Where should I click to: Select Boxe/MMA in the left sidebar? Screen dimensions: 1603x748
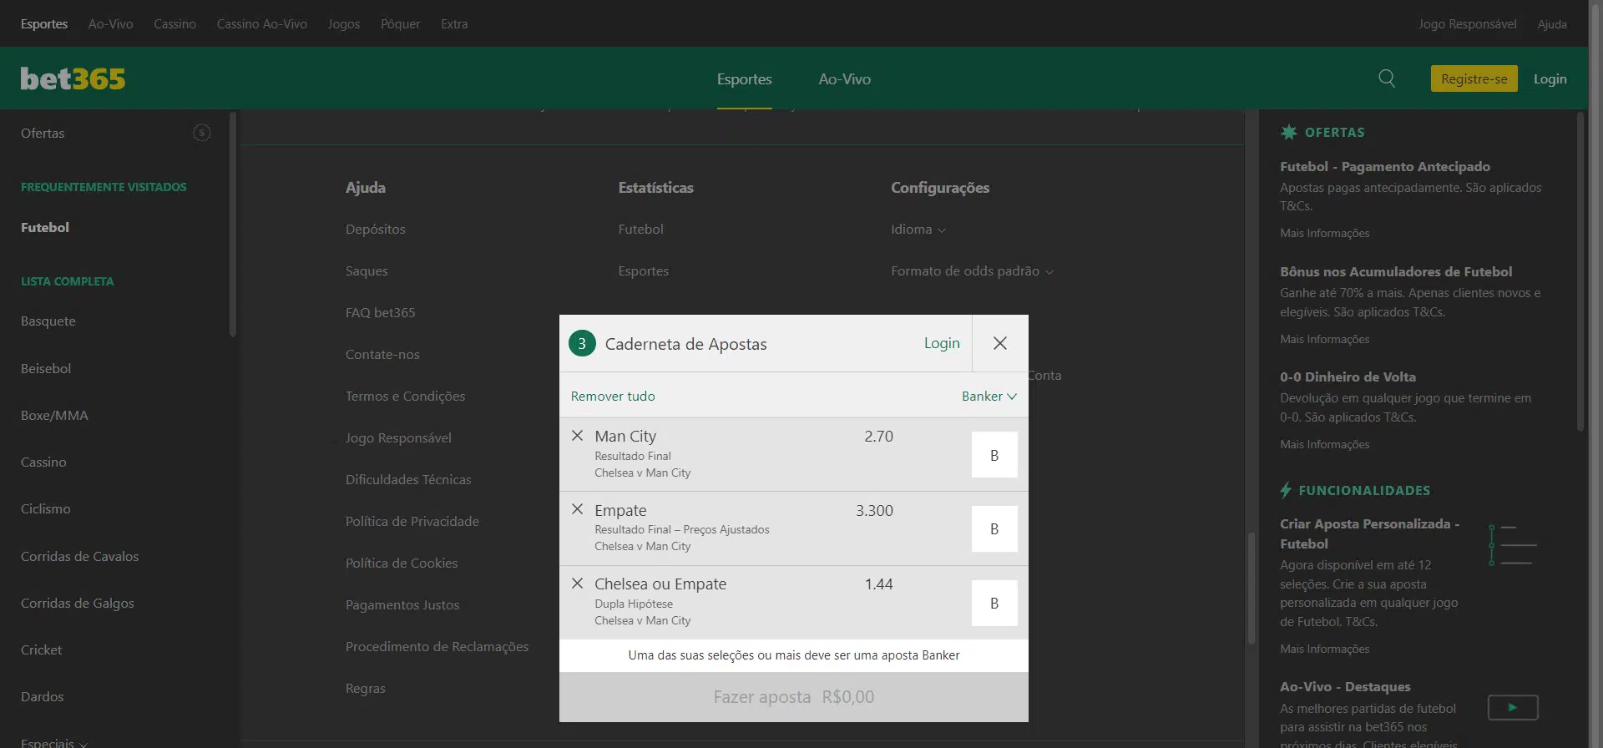[x=54, y=415]
